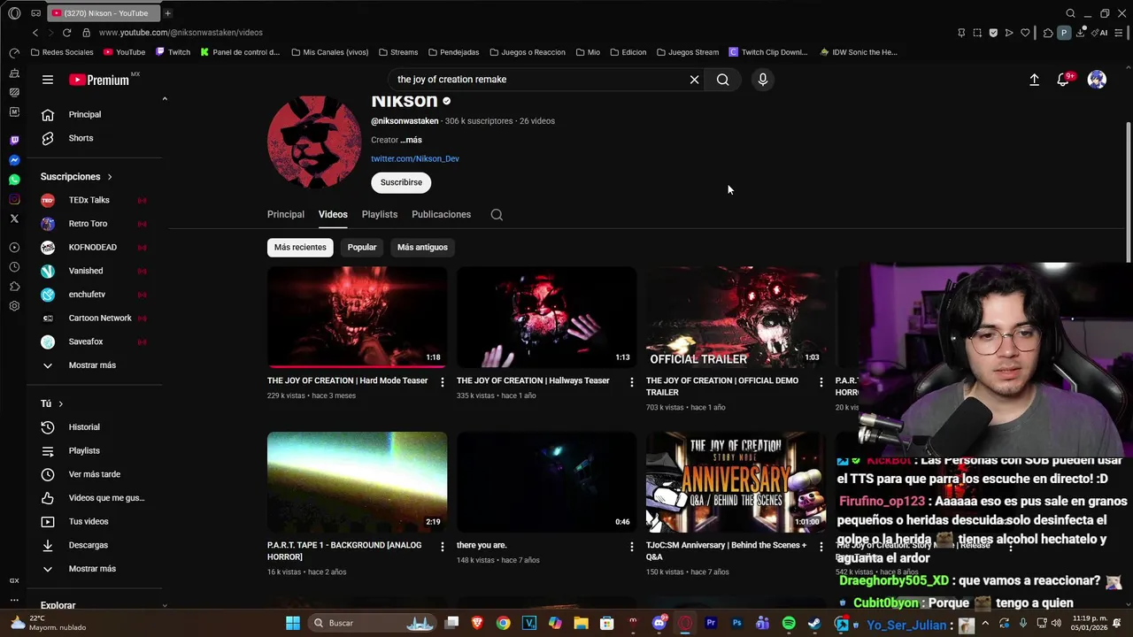The image size is (1133, 637).
Task: Switch to the Playlists tab
Action: 380,214
